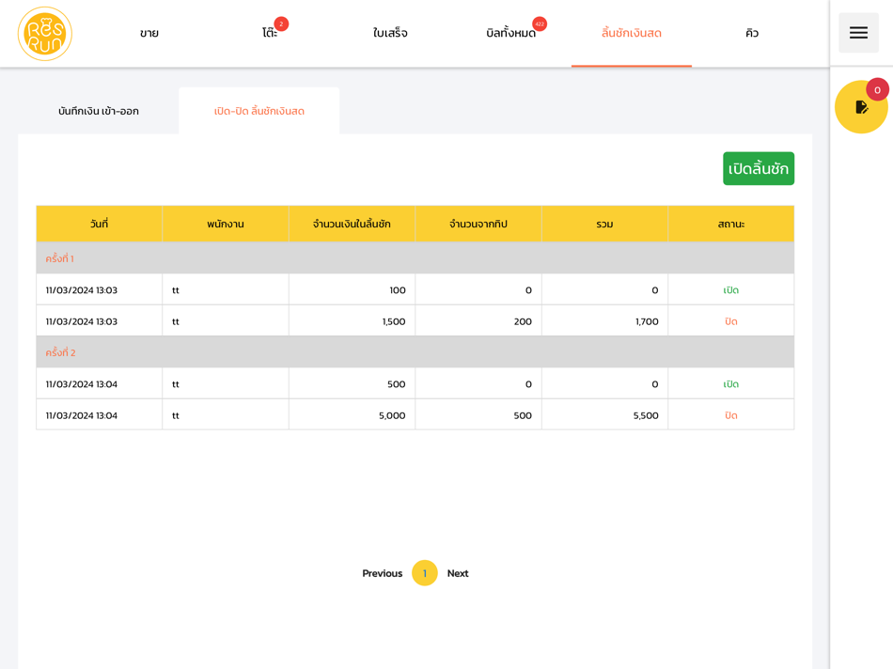Click the สถานะ column header
Viewport: 893px width, 669px height.
click(x=731, y=224)
